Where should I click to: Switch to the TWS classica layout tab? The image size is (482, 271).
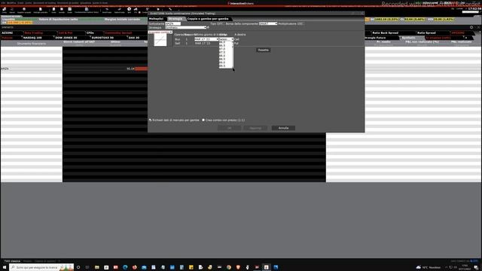click(12, 261)
